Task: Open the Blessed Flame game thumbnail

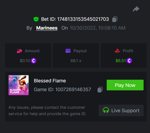Action: coord(18,85)
